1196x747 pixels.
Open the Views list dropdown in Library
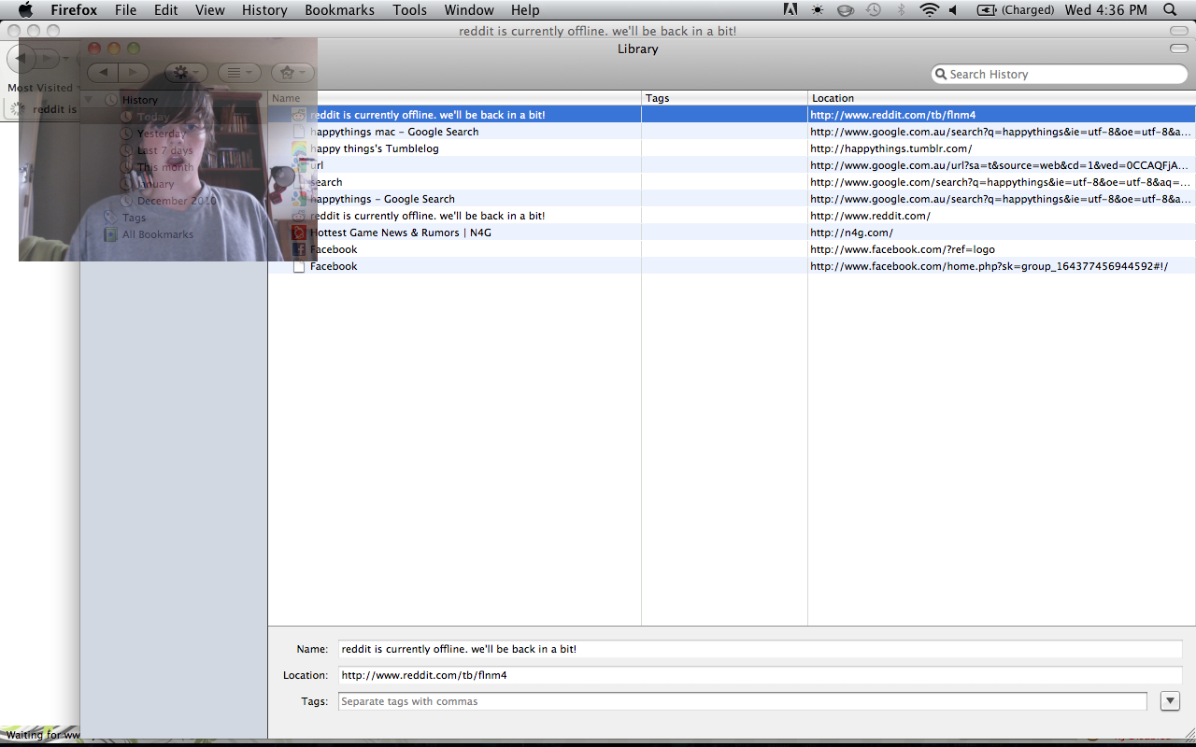click(x=240, y=72)
